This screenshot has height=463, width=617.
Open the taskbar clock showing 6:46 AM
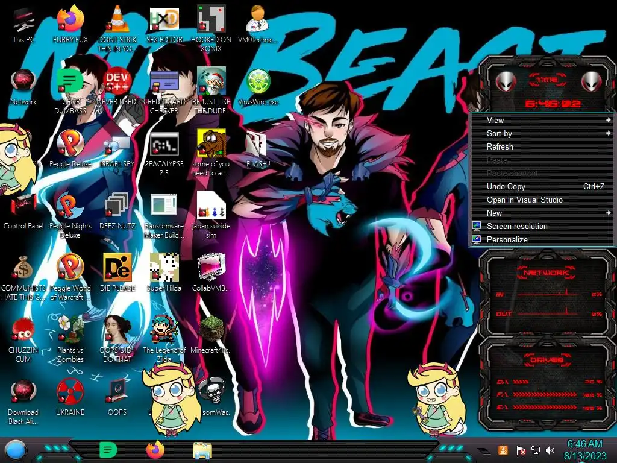point(585,450)
